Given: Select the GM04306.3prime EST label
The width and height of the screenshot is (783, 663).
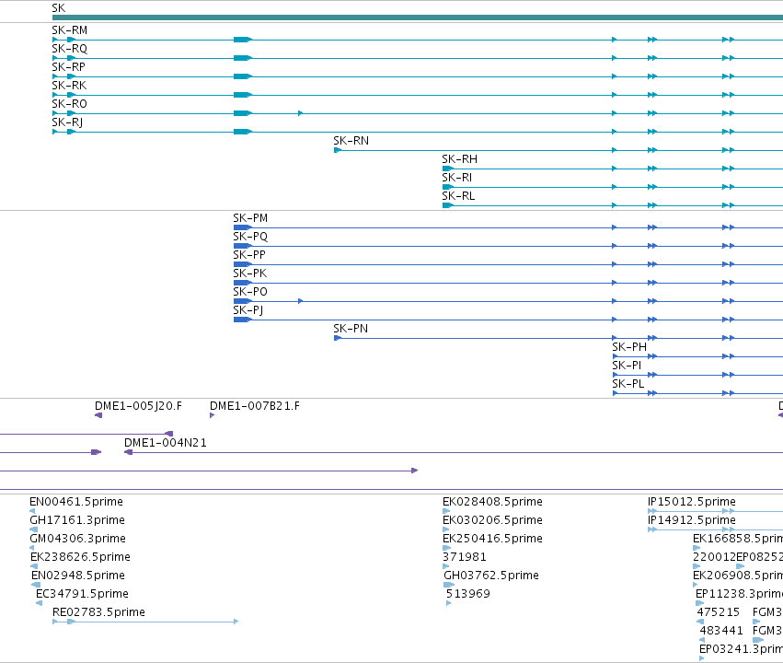Looking at the screenshot, I should (x=77, y=539).
